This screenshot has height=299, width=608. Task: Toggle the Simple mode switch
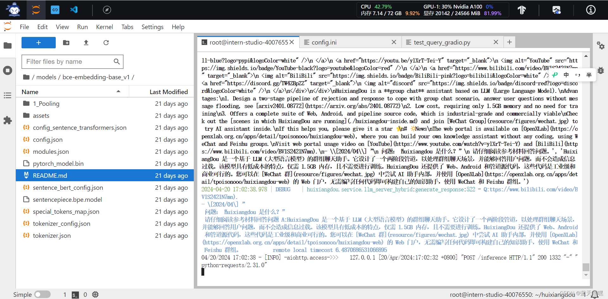[x=42, y=295]
